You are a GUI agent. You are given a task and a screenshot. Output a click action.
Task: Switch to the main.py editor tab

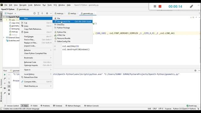pyautogui.click(x=60, y=13)
